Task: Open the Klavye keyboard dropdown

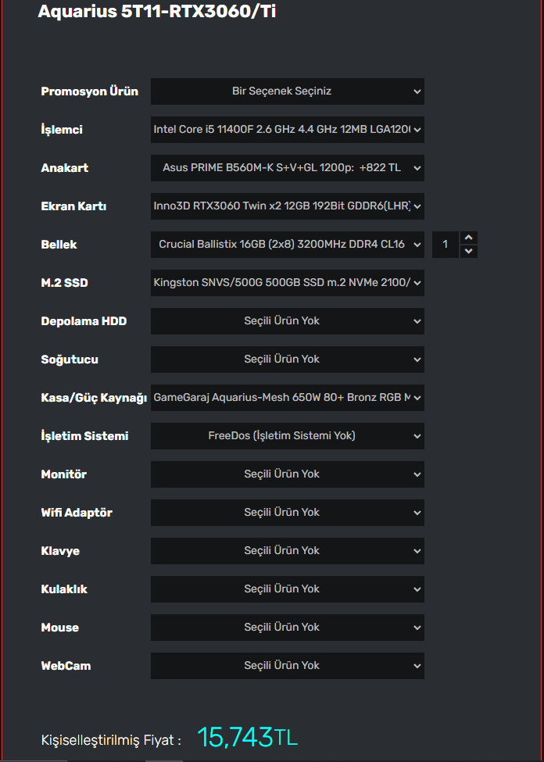Action: coord(287,551)
